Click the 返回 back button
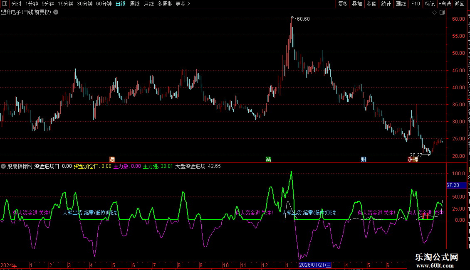The width and height of the screenshot is (470, 270). point(460,4)
